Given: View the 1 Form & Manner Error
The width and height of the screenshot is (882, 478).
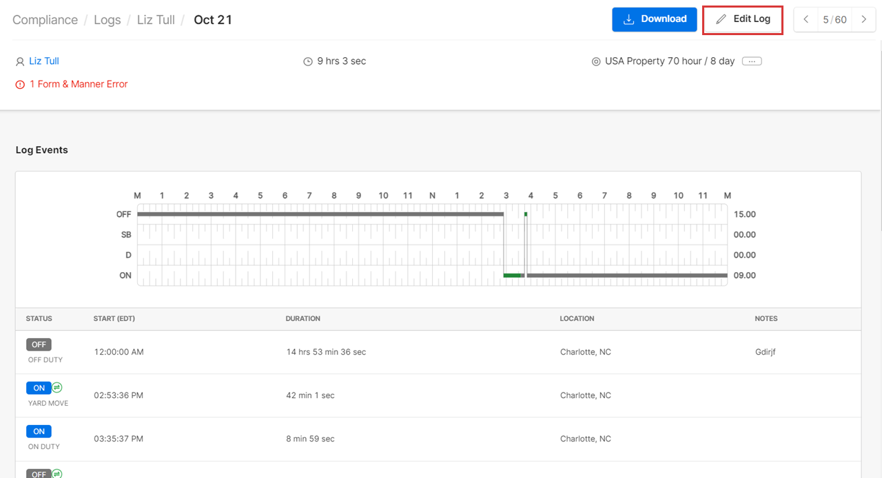Looking at the screenshot, I should 79,84.
